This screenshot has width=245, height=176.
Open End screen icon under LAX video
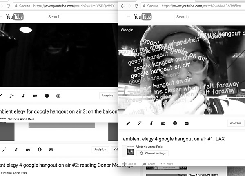163,123
